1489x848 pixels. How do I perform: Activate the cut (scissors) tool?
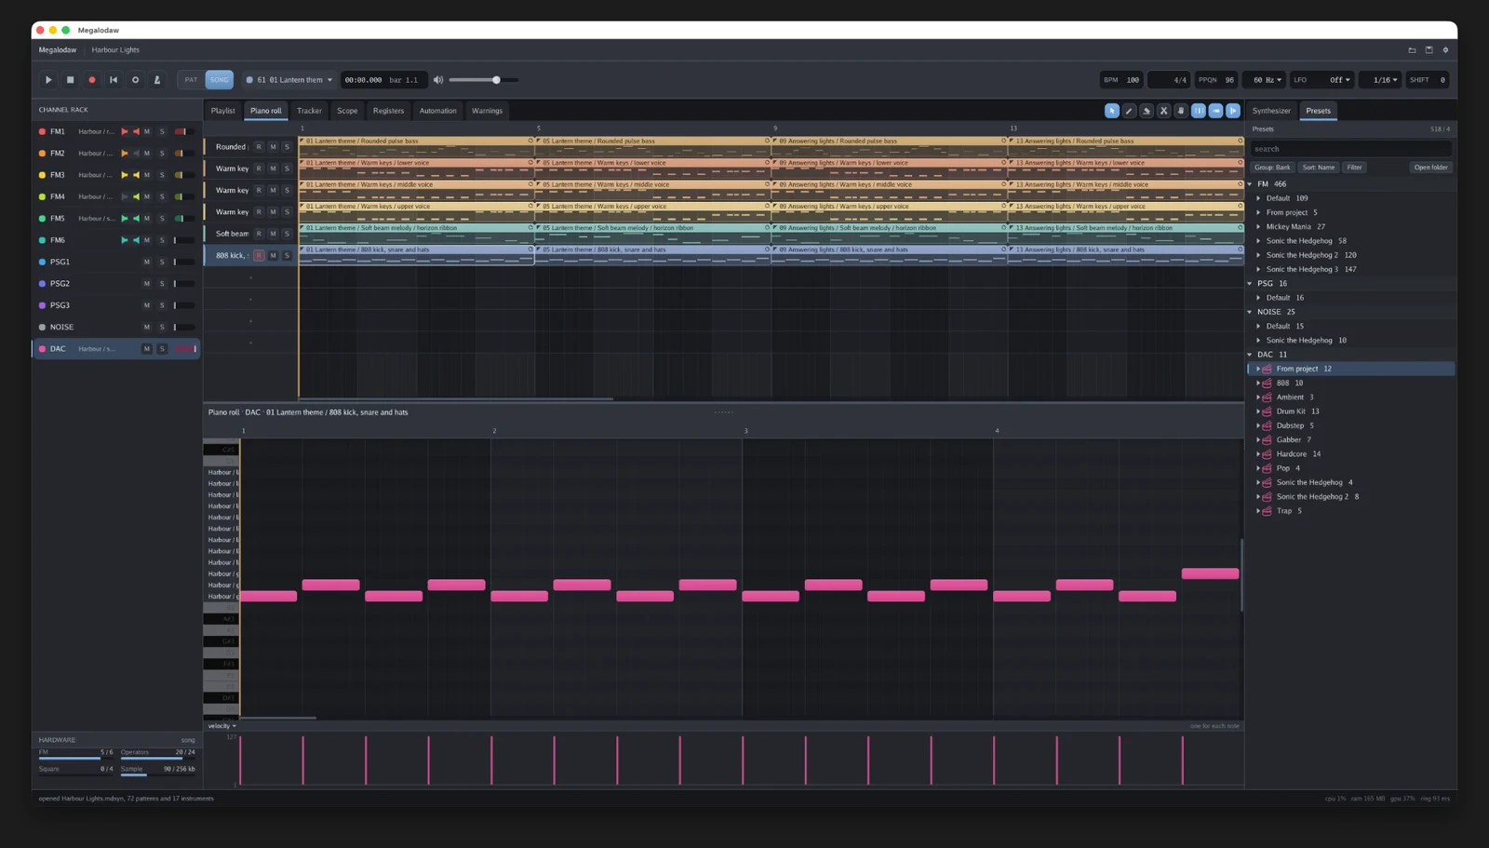click(1163, 111)
